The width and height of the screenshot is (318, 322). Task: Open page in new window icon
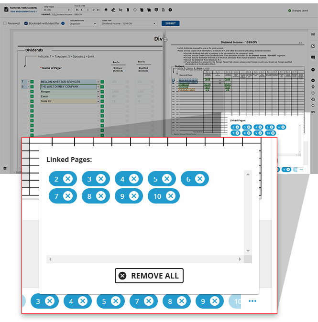[x=313, y=46]
